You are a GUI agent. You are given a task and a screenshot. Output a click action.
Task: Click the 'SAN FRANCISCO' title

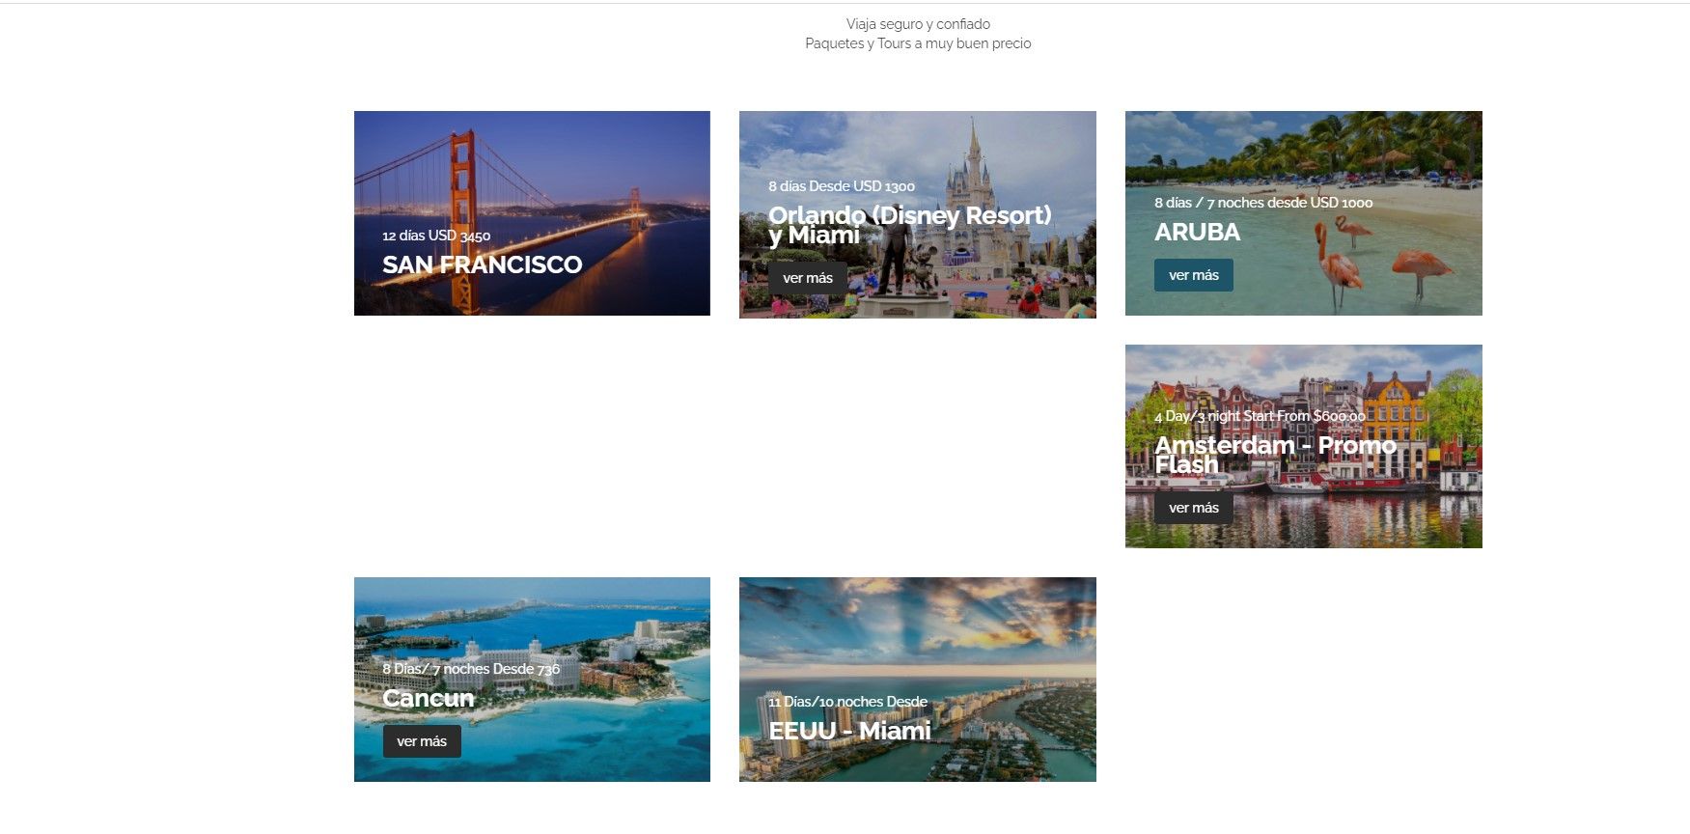(482, 264)
